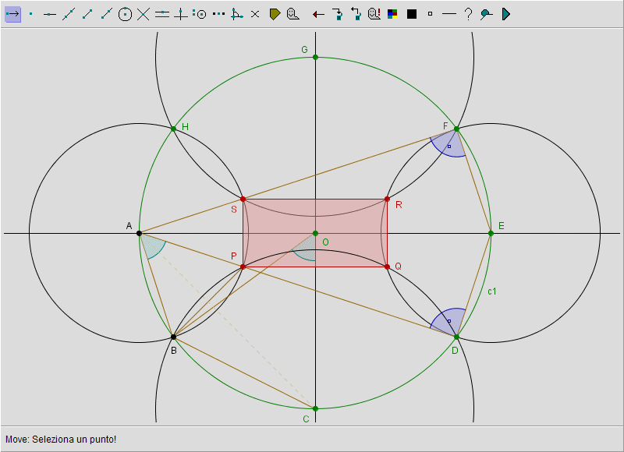Click the teal play triangle run icon

(x=505, y=14)
